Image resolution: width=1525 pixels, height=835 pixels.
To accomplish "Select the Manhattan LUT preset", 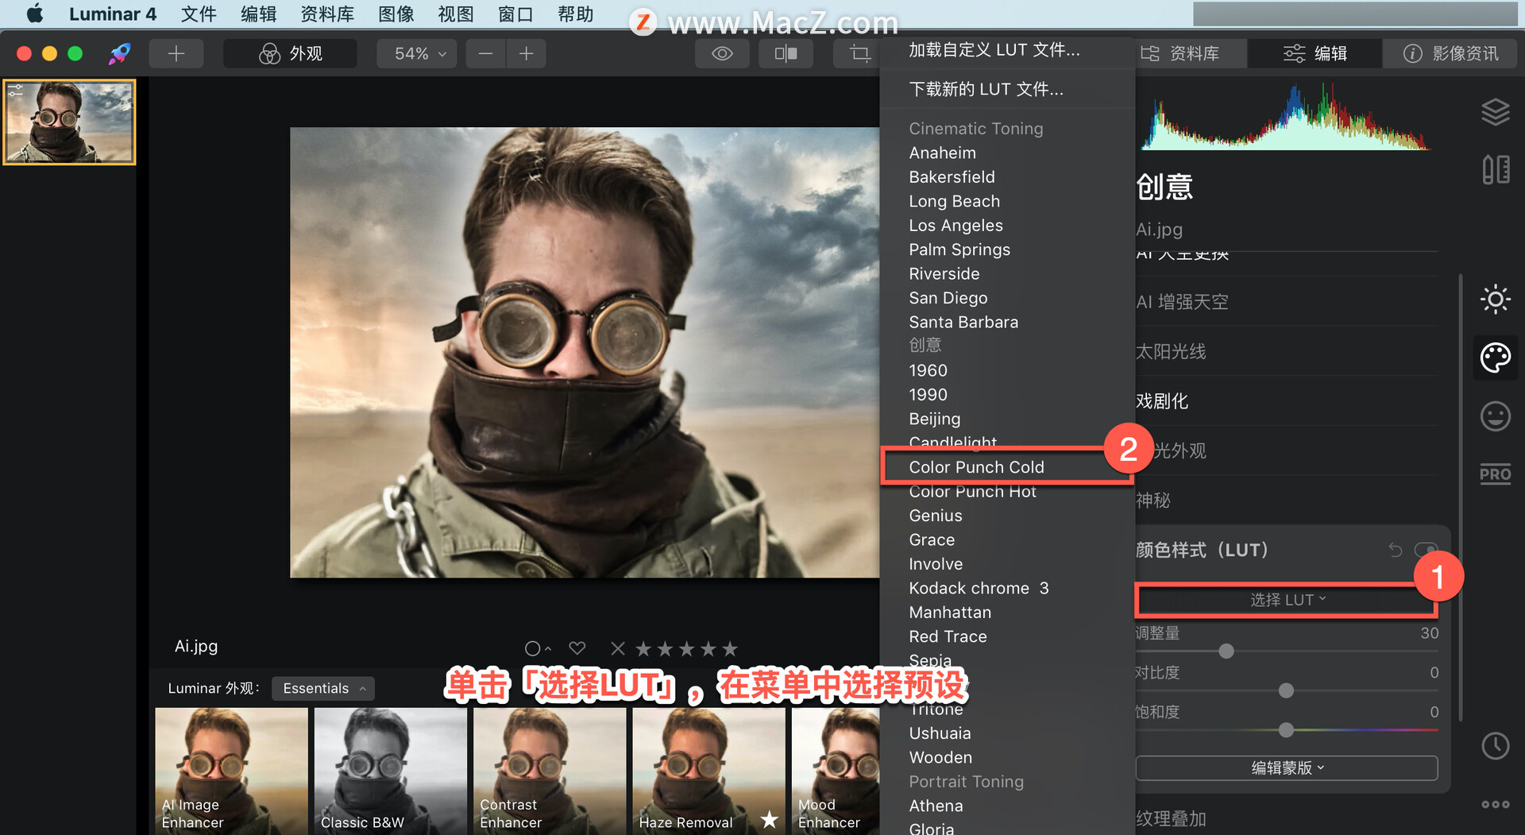I will tap(950, 613).
